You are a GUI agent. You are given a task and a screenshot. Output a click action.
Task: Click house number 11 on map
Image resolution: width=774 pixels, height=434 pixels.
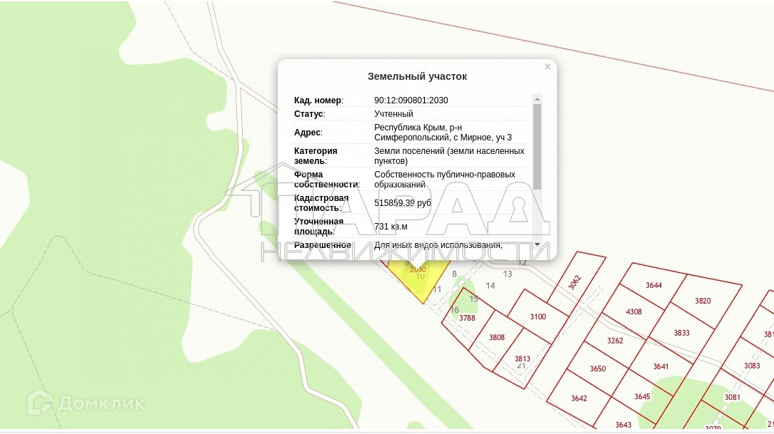(437, 289)
